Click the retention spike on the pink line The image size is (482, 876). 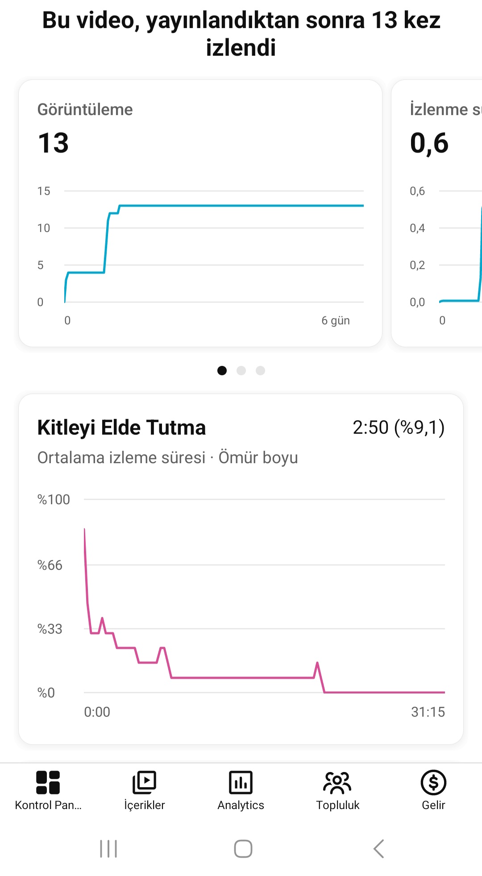point(317,664)
